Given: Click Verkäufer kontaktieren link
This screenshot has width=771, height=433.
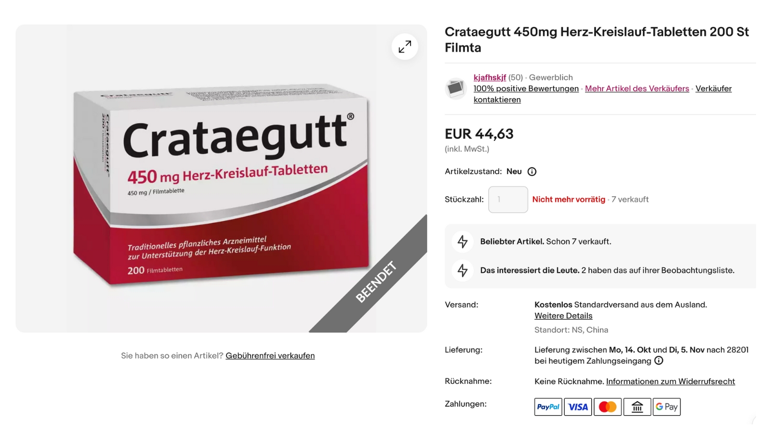Looking at the screenshot, I should tap(602, 94).
